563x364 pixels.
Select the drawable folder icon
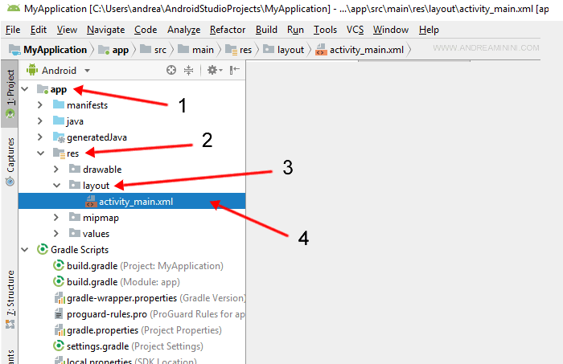pyautogui.click(x=75, y=169)
